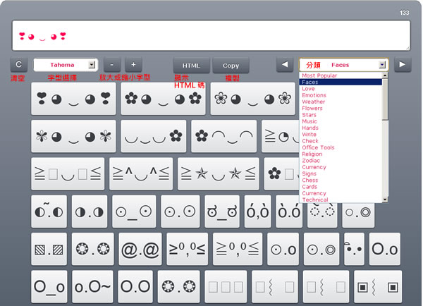Open the Tahoma font dropdown
The height and width of the screenshot is (306, 423).
[65, 64]
